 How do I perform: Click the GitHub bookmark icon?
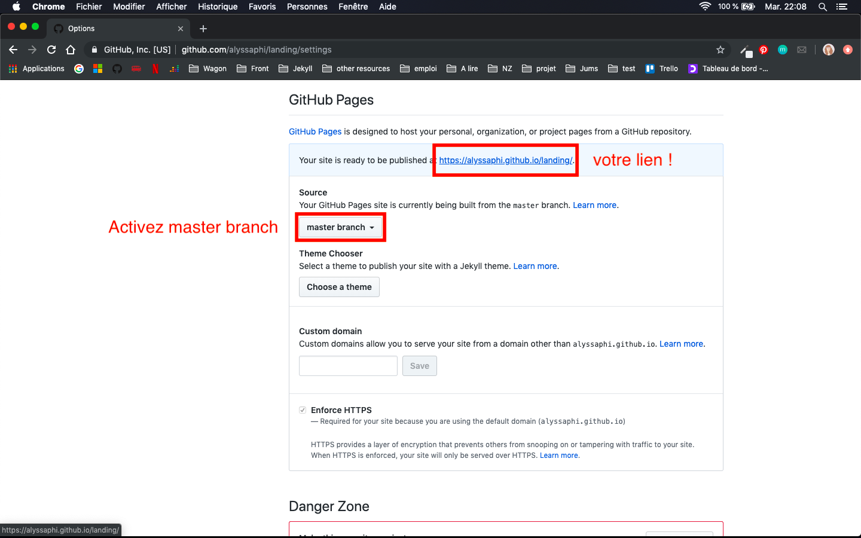pos(117,69)
